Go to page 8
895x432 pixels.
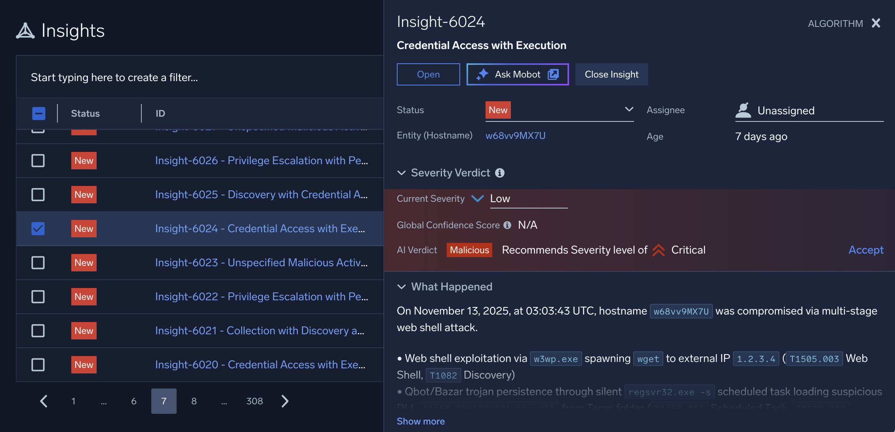[x=194, y=401]
